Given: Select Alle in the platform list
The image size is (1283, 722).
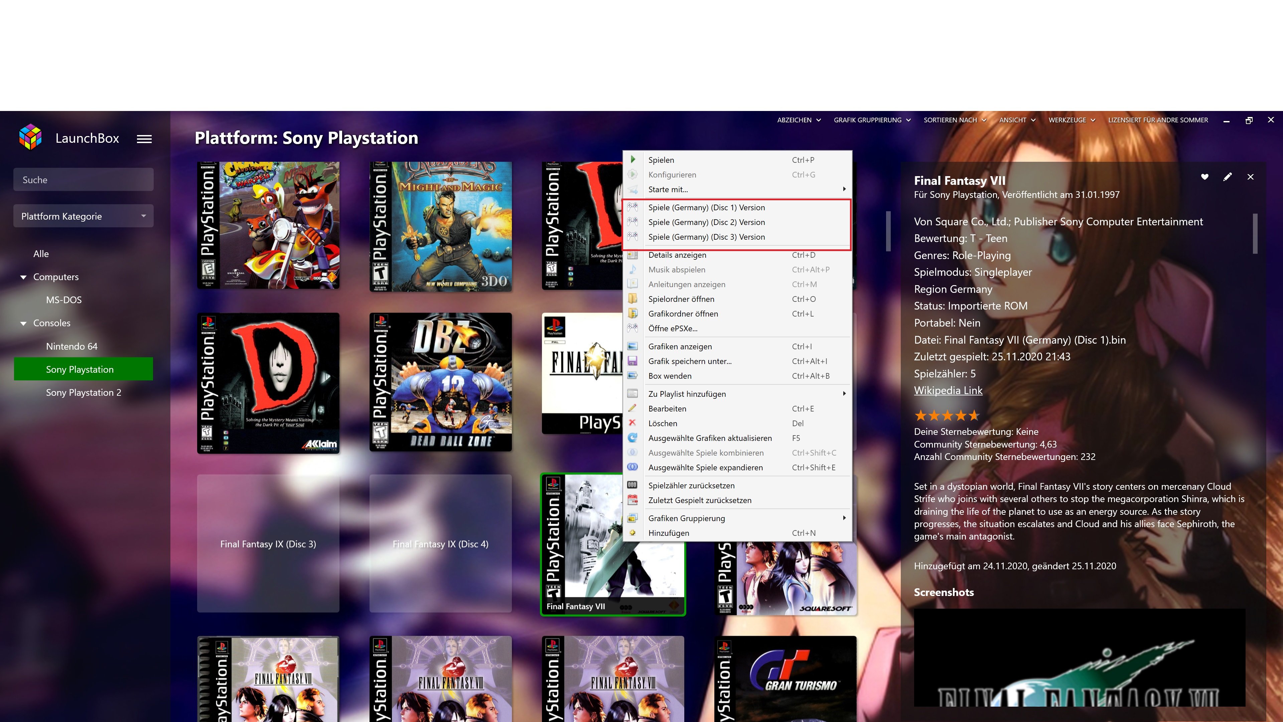Looking at the screenshot, I should [41, 254].
